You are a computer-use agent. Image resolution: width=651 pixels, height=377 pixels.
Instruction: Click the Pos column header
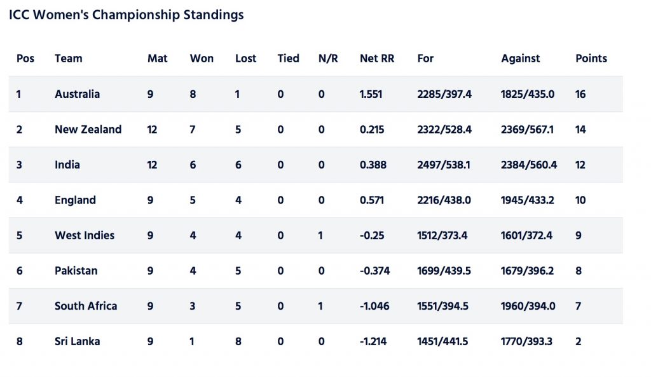(25, 58)
